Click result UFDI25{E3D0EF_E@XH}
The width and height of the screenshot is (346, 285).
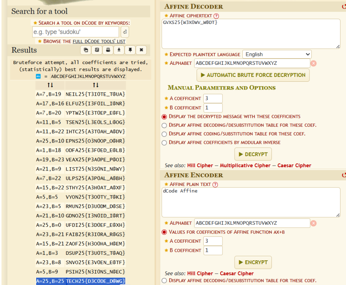(x=95, y=225)
